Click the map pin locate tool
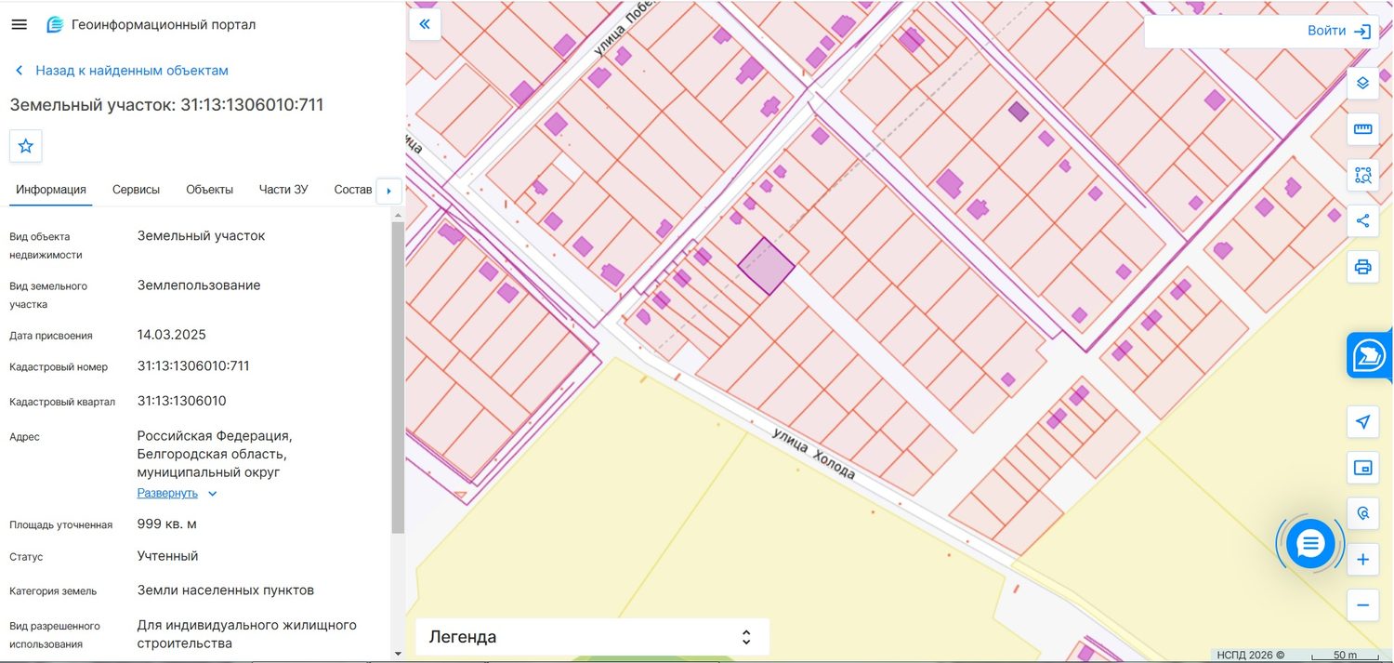 (x=1363, y=513)
